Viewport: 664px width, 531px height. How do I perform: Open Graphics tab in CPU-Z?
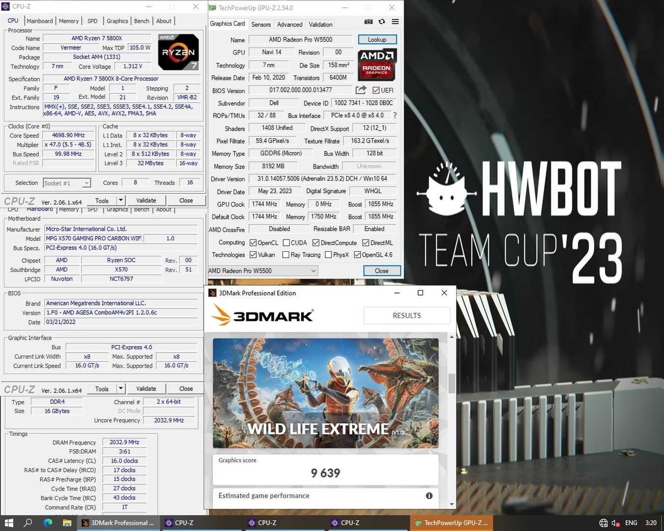tap(118, 21)
